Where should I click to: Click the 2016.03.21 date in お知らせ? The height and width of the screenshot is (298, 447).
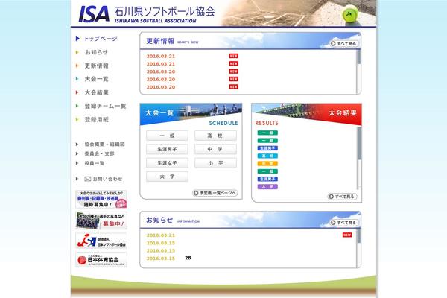161,235
